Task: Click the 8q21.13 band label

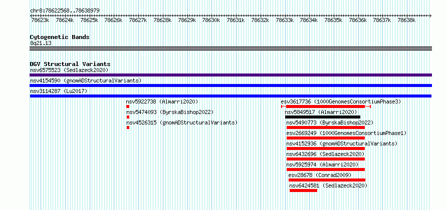Action: click(x=41, y=43)
